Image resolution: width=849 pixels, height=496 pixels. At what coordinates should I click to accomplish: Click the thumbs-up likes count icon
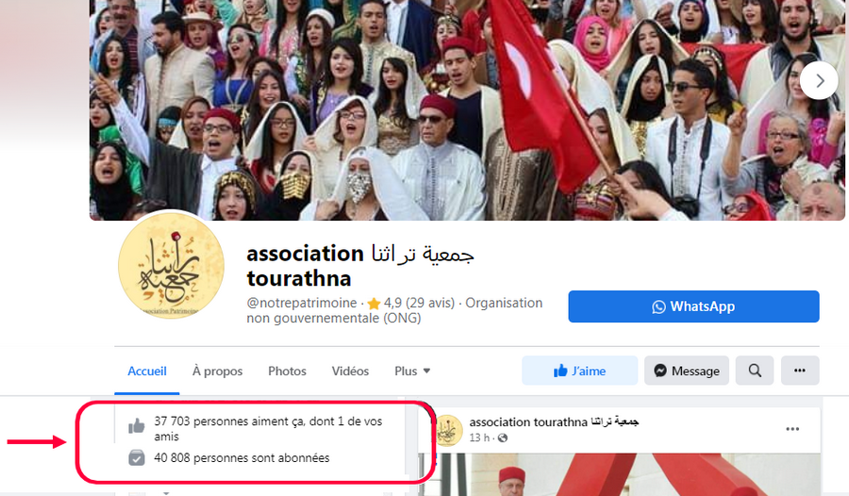click(137, 426)
